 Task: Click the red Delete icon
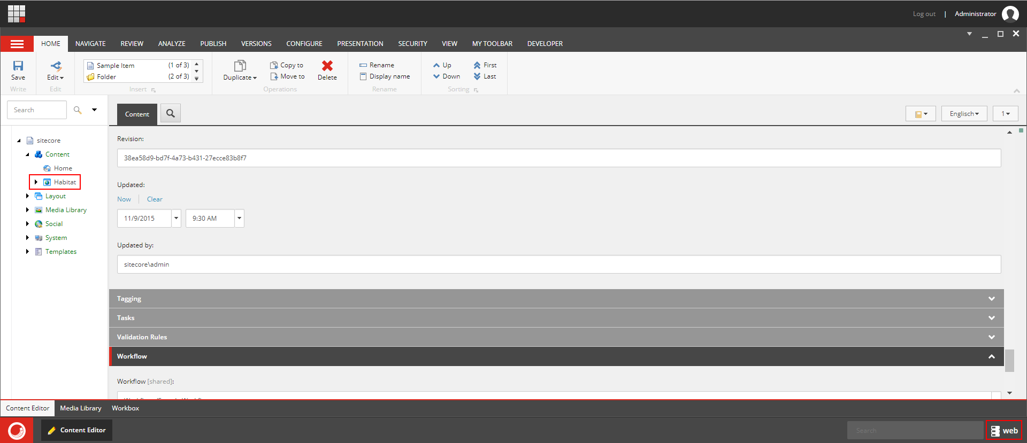coord(327,66)
